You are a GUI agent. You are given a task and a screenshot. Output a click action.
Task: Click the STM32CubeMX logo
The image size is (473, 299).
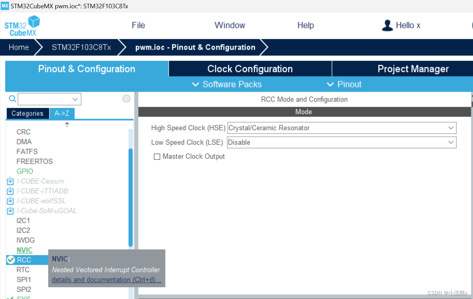(x=22, y=26)
